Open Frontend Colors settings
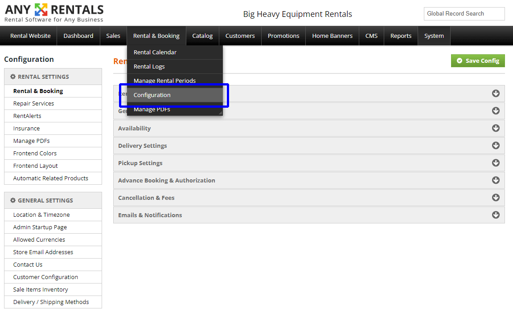Image resolution: width=513 pixels, height=312 pixels. coord(34,153)
